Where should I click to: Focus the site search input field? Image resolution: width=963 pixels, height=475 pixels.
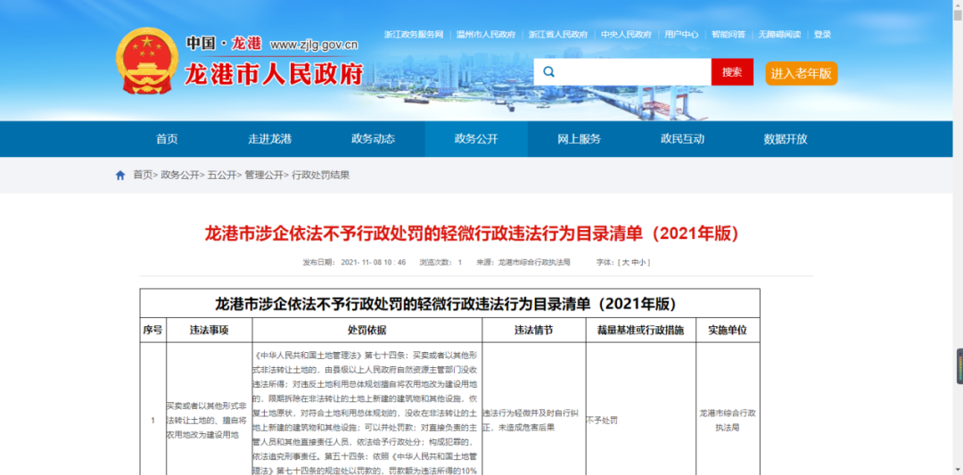622,72
